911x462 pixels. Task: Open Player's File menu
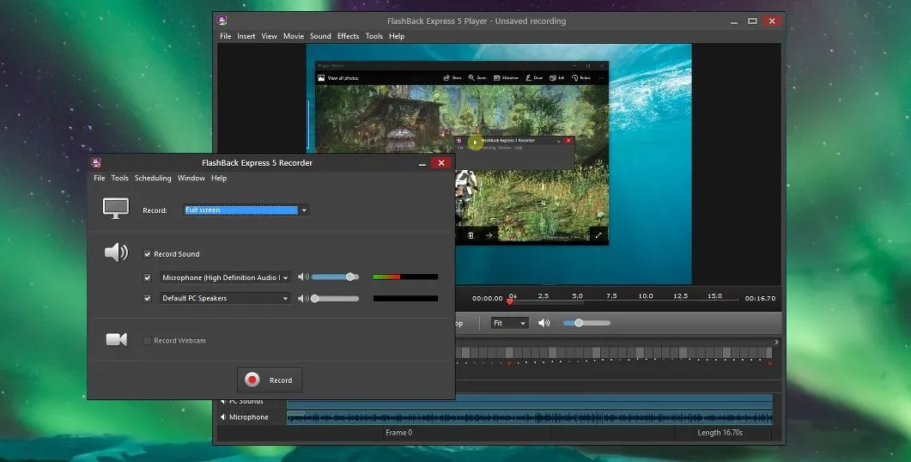(x=226, y=36)
